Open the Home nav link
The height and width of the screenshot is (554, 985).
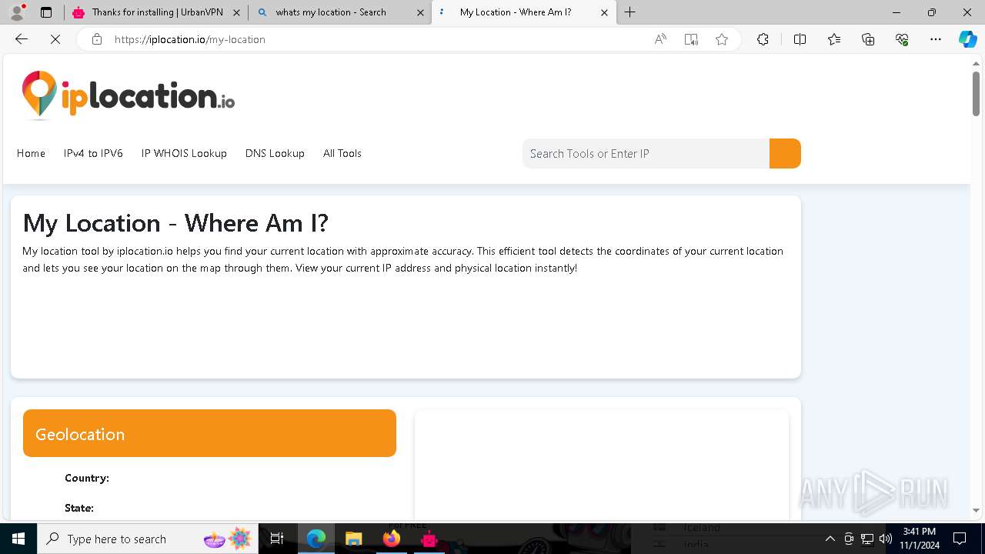pyautogui.click(x=31, y=153)
